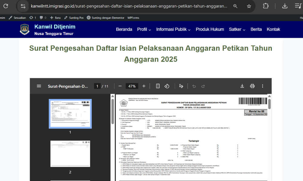Open the browser extensions puzzle icon
This screenshot has height=181, width=303.
pyautogui.click(x=266, y=6)
